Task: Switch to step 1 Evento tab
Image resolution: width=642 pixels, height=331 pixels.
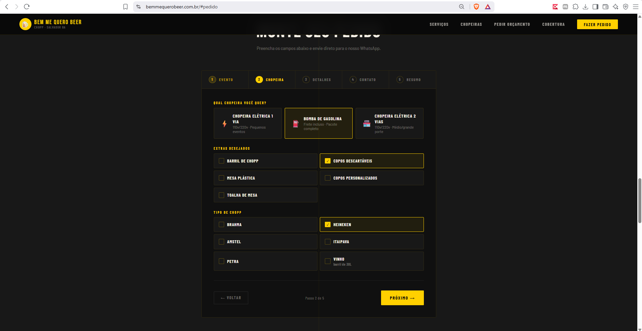Action: pyautogui.click(x=225, y=80)
